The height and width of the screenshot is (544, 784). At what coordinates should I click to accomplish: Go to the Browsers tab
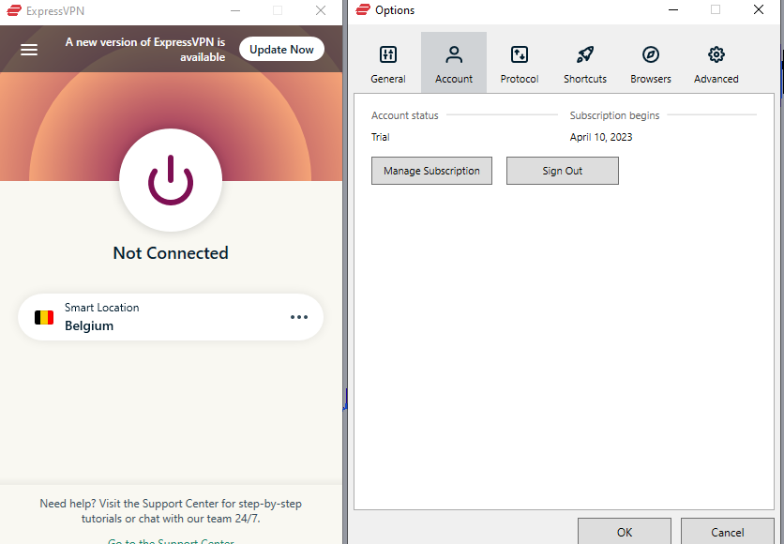(x=651, y=63)
